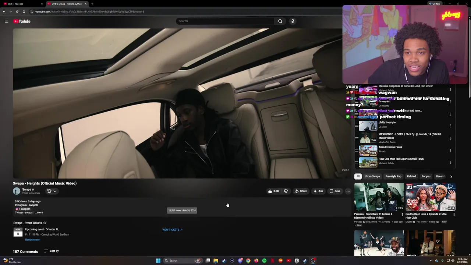
Task: Share the Swapa Heights video
Action: point(301,191)
